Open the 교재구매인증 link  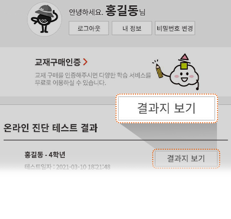[58, 62]
